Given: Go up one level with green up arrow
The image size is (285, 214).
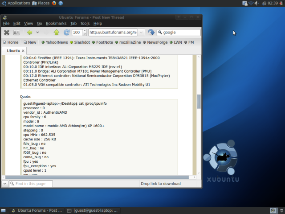Looking at the screenshot, I should tap(57, 33).
